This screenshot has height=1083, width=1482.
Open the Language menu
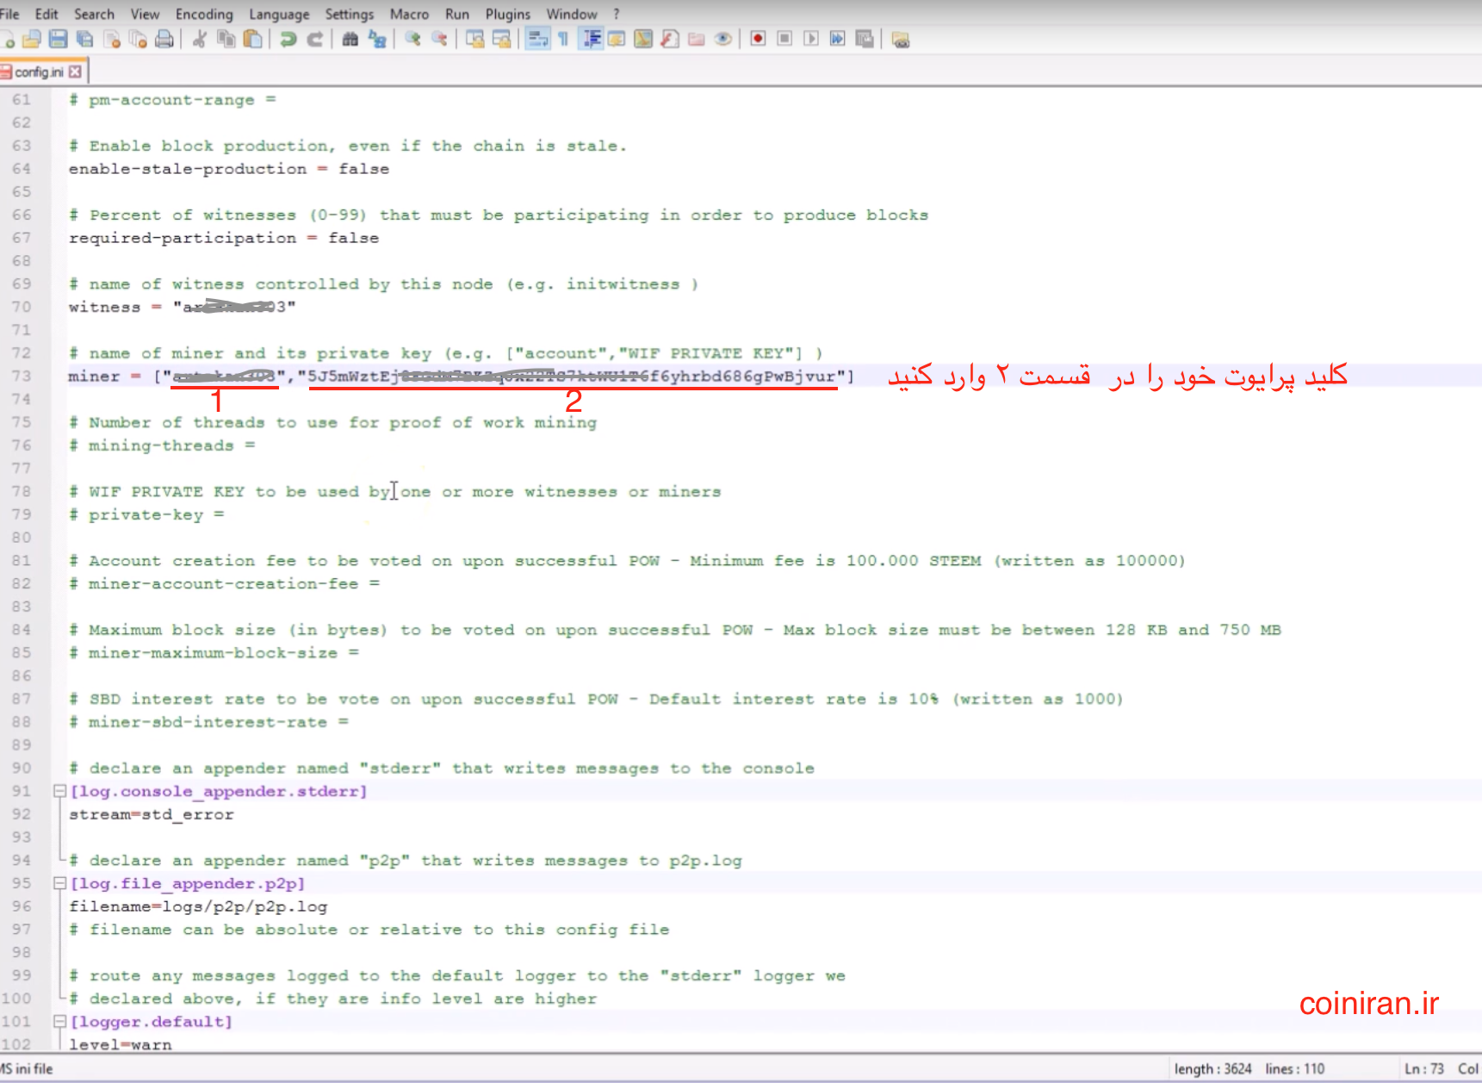point(279,14)
